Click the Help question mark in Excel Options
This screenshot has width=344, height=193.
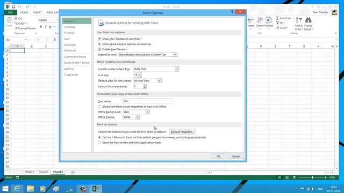pos(232,12)
